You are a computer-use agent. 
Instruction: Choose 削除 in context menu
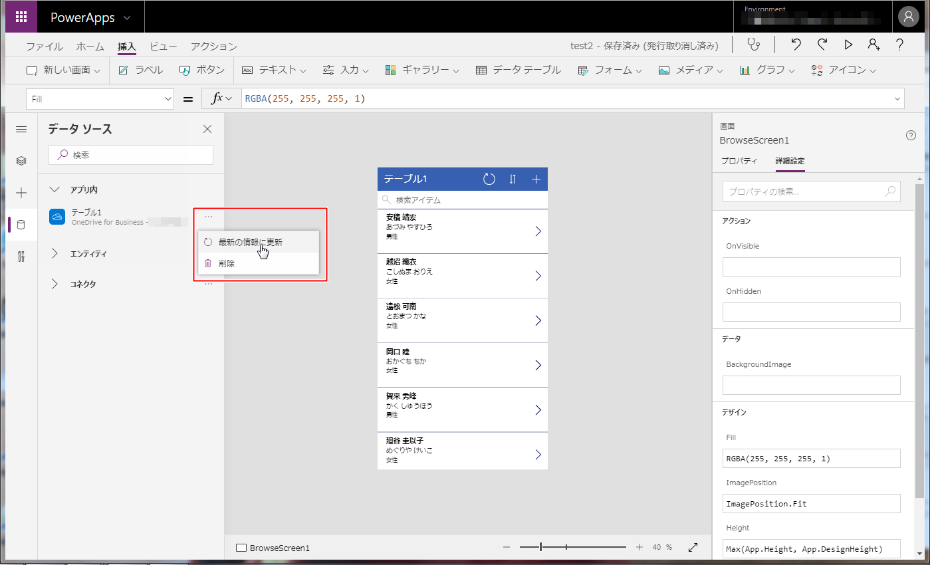(259, 263)
